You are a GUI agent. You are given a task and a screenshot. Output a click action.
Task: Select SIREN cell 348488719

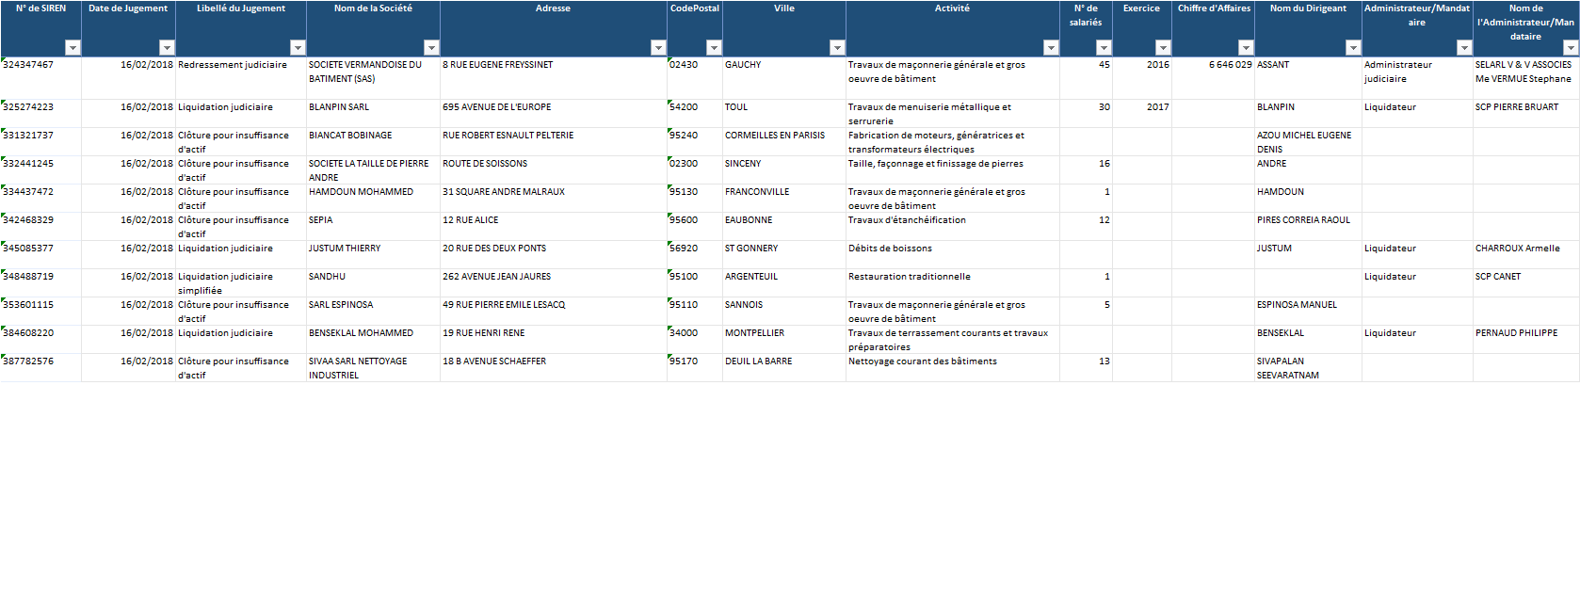pos(41,283)
